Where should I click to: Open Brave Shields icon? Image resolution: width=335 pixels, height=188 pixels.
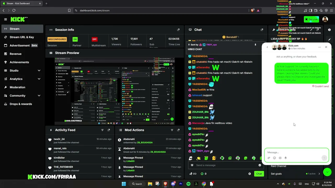252,10
